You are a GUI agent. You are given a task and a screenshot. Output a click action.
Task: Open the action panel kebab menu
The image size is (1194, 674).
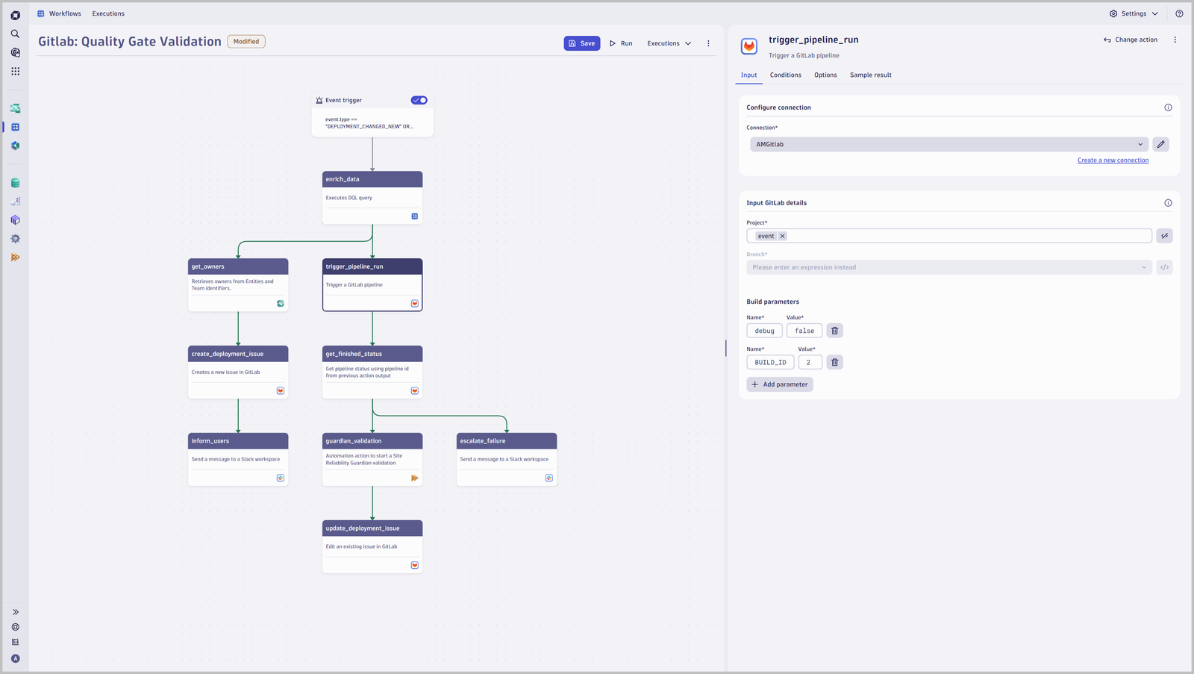[x=1175, y=40]
